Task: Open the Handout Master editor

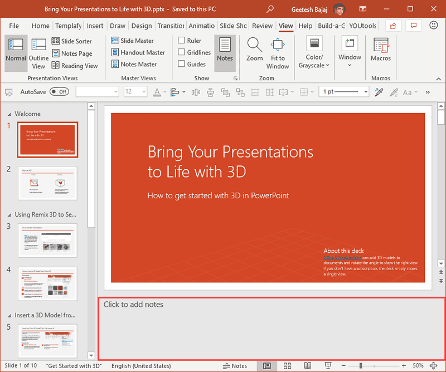Action: [x=139, y=52]
